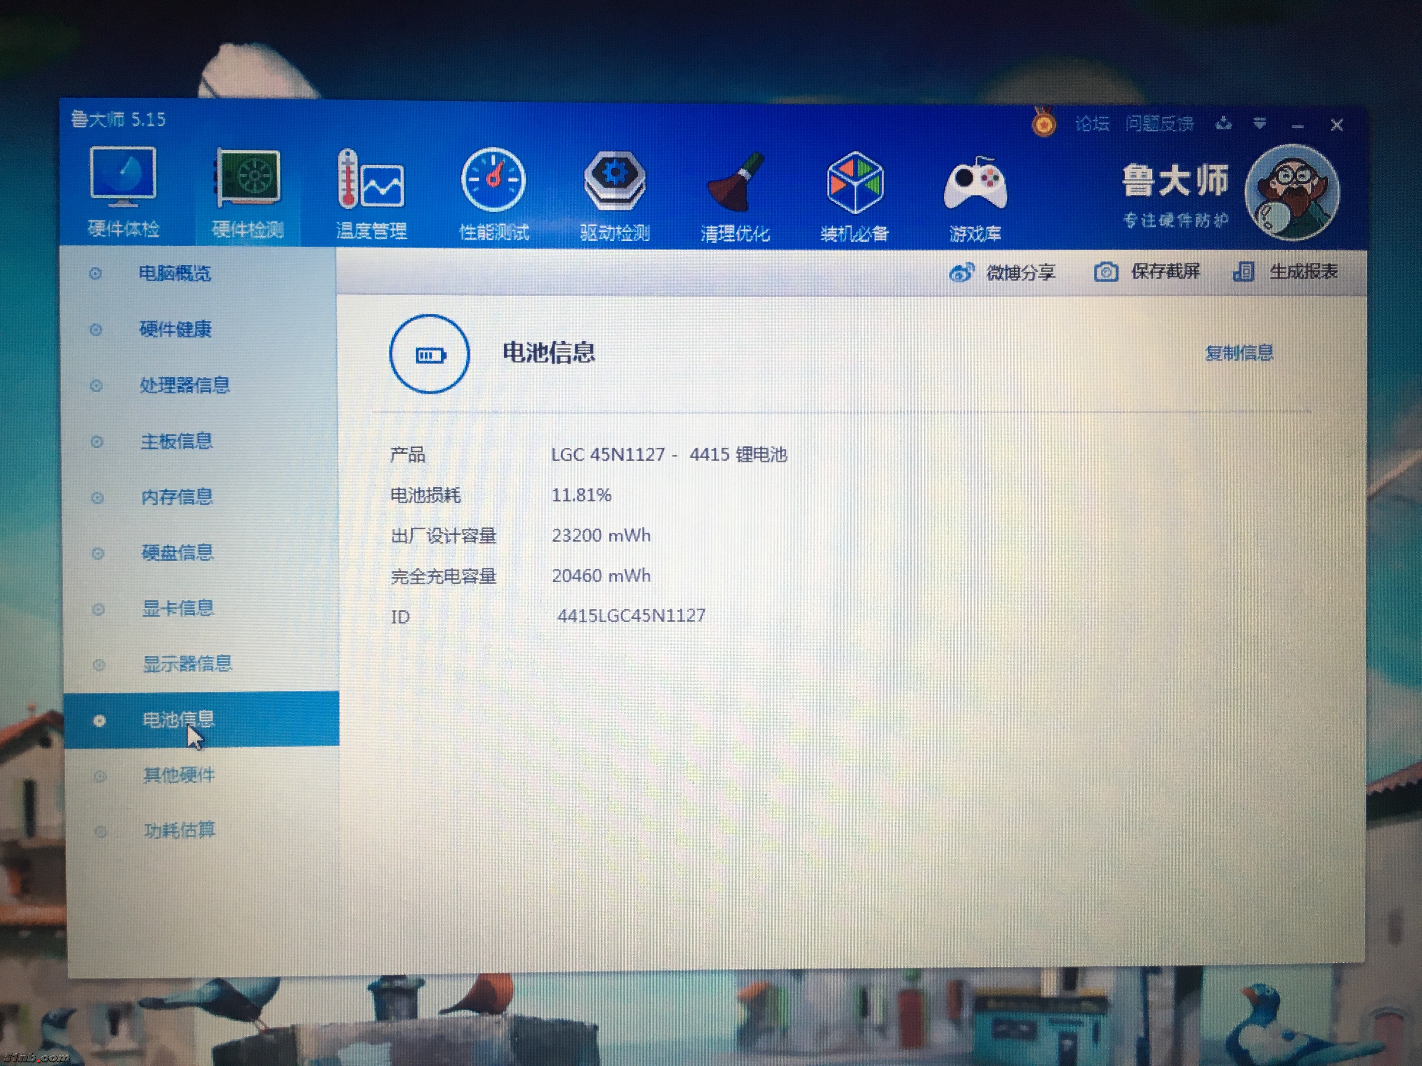Open 硬盘信息 disk info sidebar entry
This screenshot has width=1422, height=1066.
pos(177,553)
